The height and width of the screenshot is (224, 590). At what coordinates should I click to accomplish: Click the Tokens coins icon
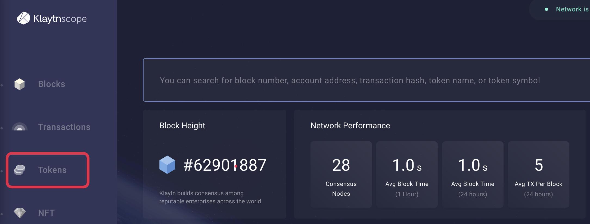20,170
